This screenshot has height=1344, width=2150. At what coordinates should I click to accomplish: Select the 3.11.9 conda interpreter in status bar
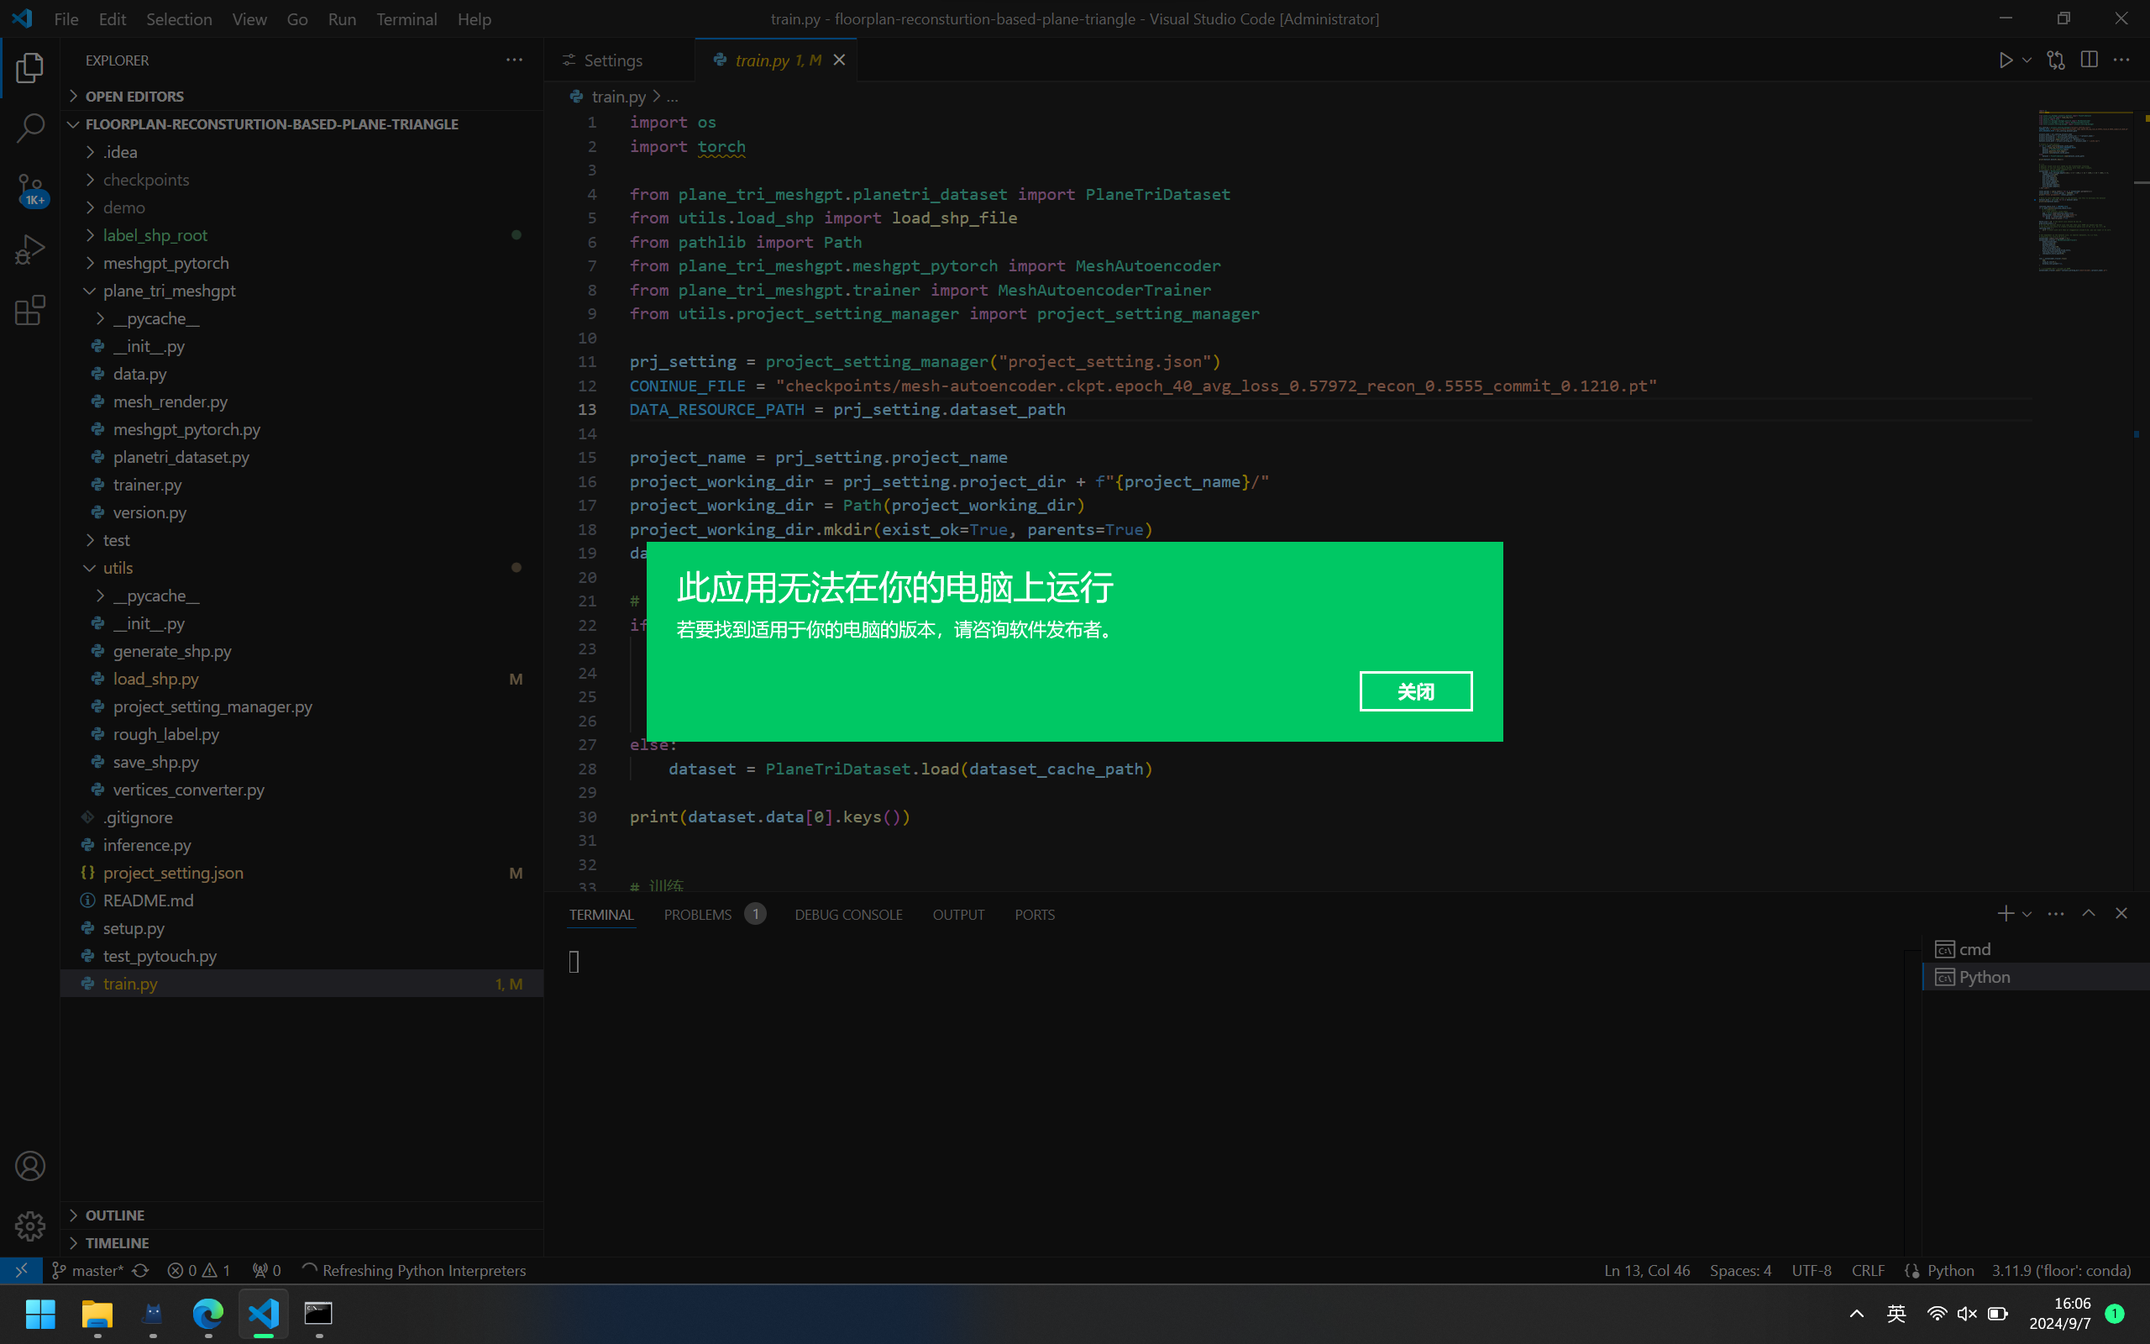[x=2060, y=1270]
